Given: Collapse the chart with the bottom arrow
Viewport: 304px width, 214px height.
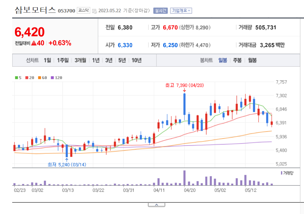Looking at the screenshot, I should pyautogui.click(x=156, y=205).
